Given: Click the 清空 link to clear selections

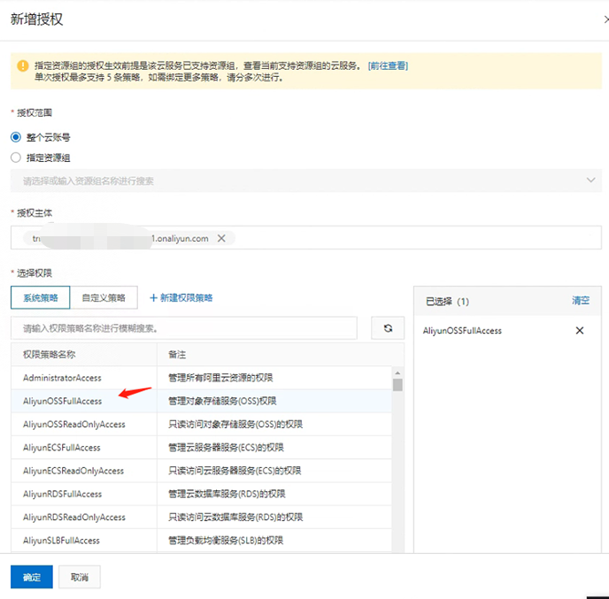Looking at the screenshot, I should click(581, 301).
